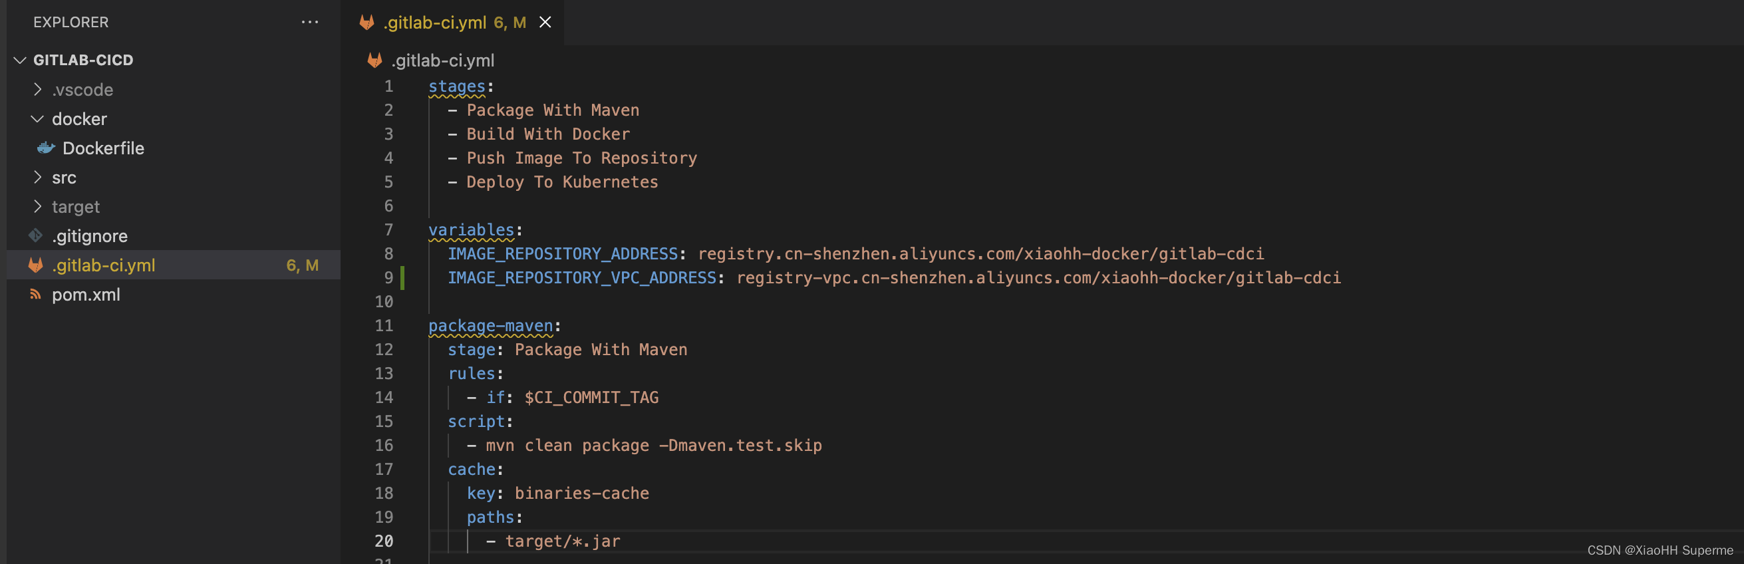Click 'Push Image To Repository' text
Screen dimensions: 1744x564
(581, 158)
